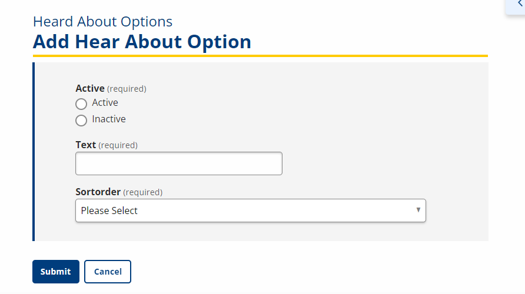Open the Sortorder dropdown
The height and width of the screenshot is (294, 525).
(250, 211)
